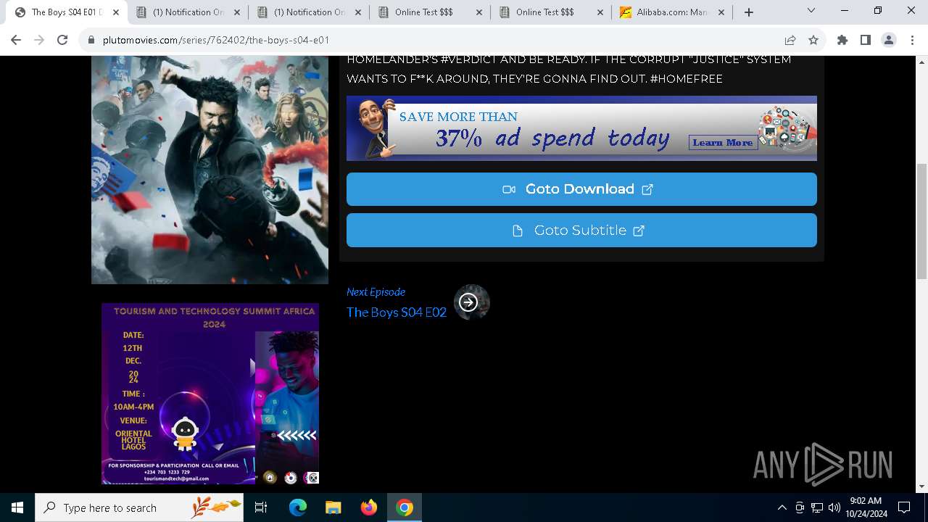Reload the current page

62,40
